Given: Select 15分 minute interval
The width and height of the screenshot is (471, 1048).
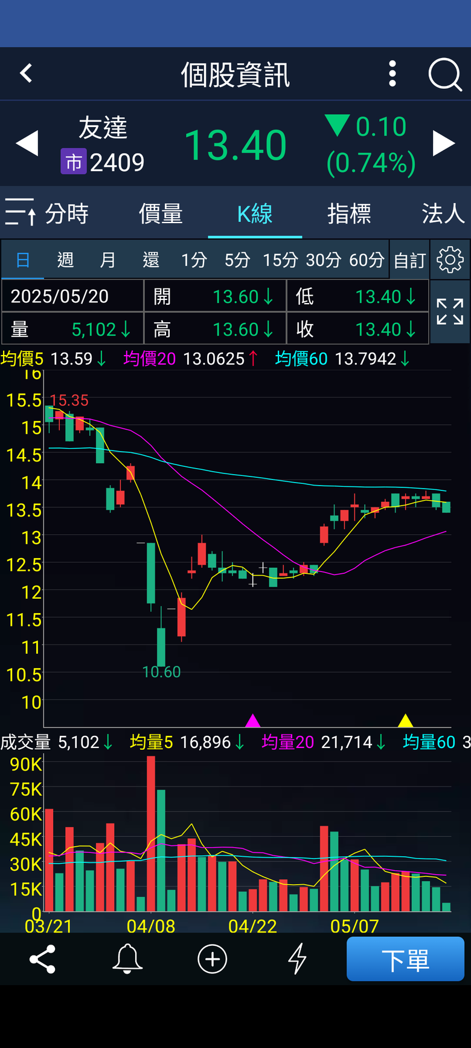Looking at the screenshot, I should point(281,260).
